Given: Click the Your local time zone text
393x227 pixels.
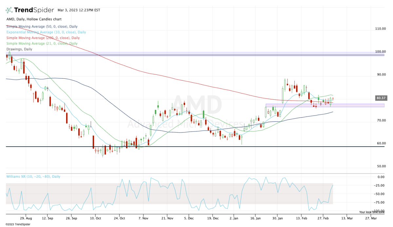Looking at the screenshot, I should click(x=372, y=212).
